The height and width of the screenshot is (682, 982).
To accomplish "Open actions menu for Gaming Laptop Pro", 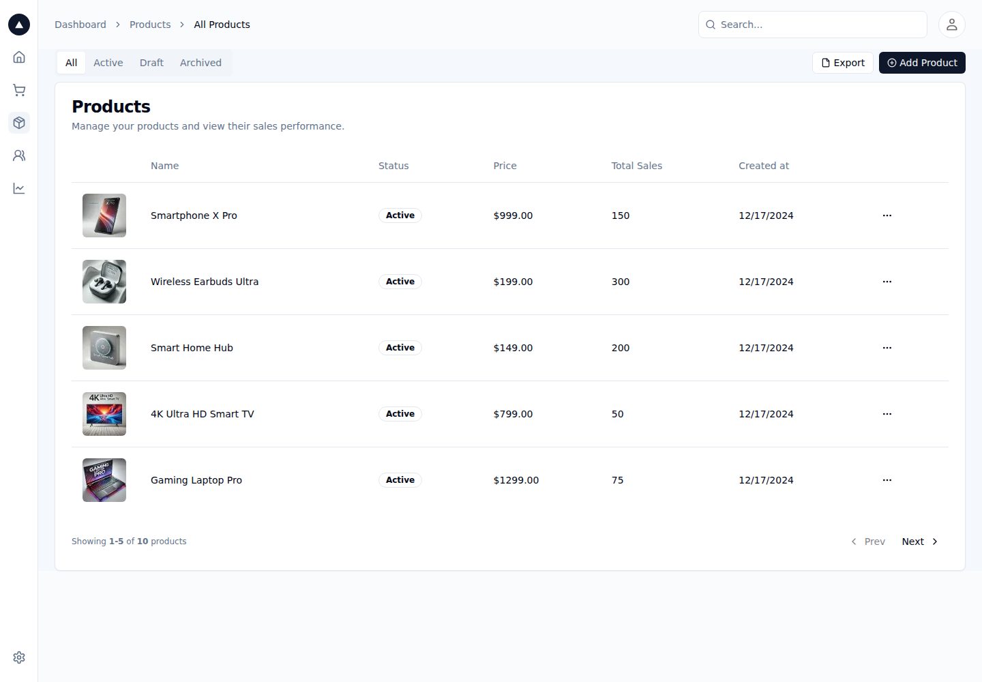I will [x=887, y=480].
